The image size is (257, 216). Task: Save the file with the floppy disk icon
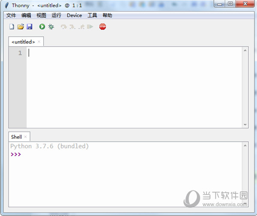tap(30, 26)
